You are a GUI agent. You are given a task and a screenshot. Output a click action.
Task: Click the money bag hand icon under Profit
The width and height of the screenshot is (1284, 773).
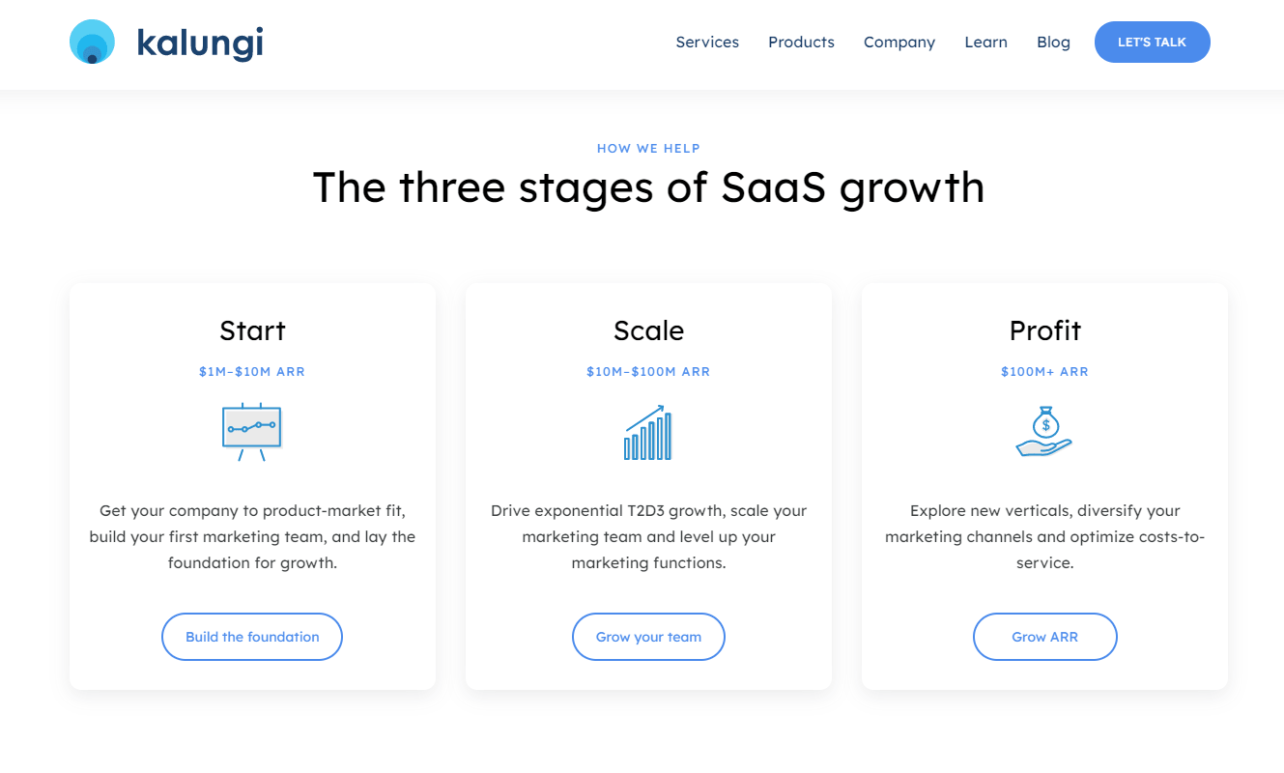(1044, 431)
